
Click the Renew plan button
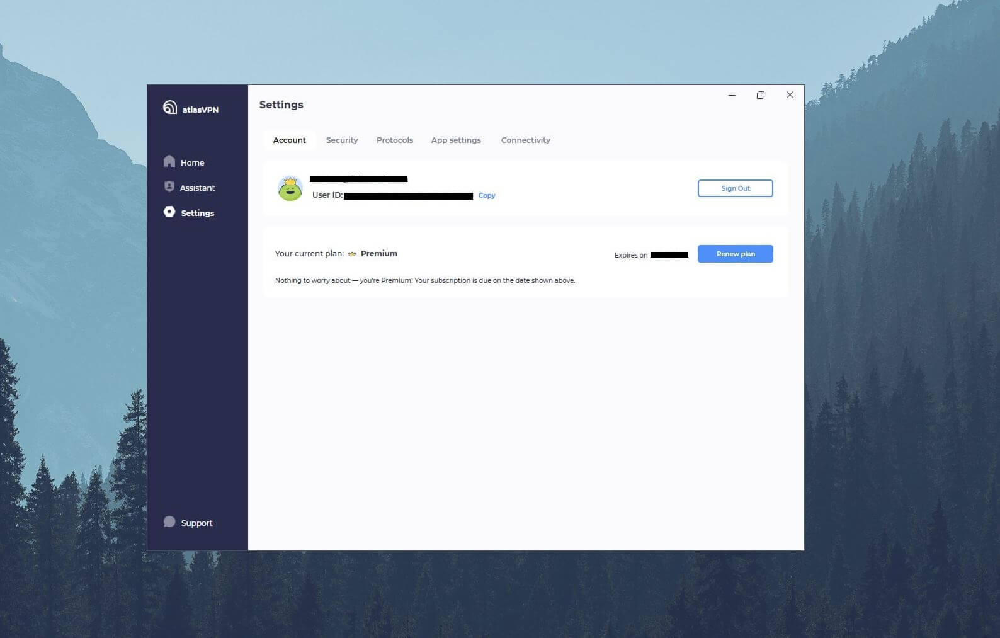coord(736,254)
